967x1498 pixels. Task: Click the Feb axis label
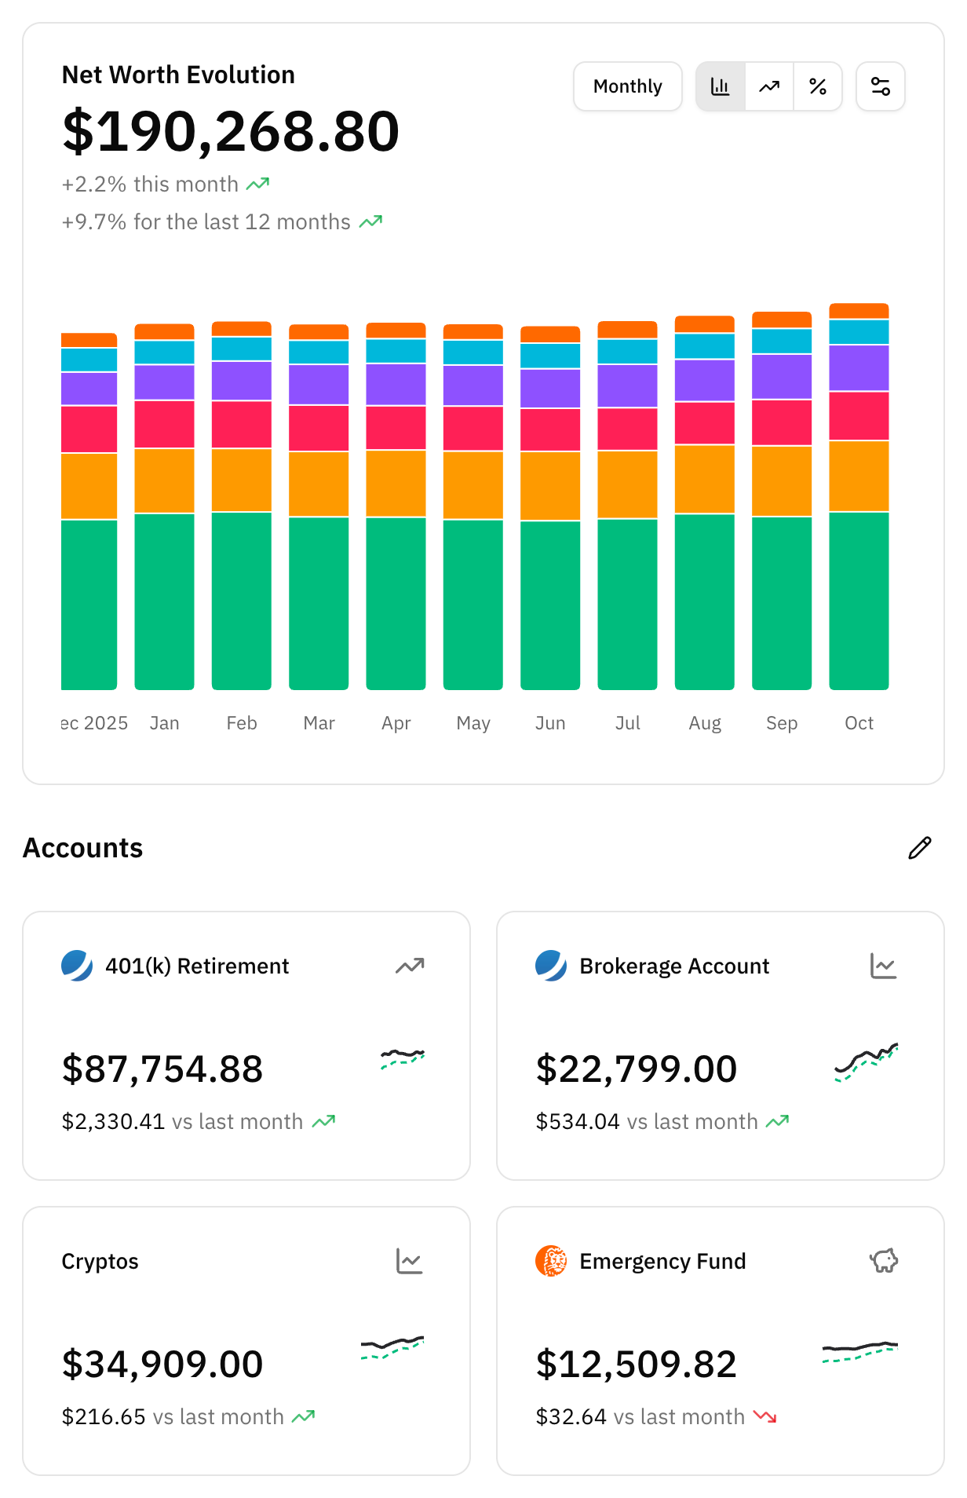click(x=242, y=723)
